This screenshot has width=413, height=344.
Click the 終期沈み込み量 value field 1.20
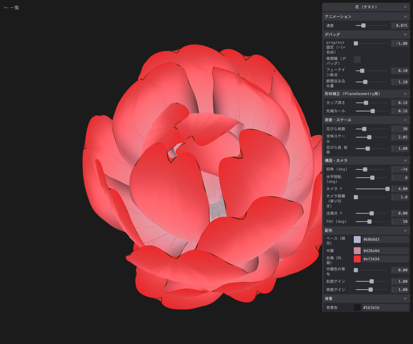[400, 82]
